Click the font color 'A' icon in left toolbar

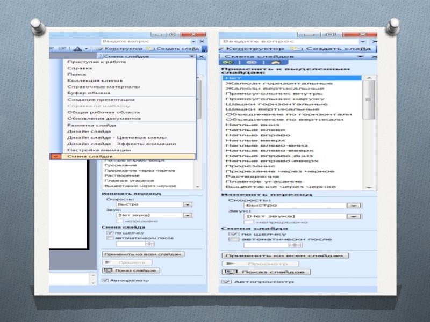point(77,48)
